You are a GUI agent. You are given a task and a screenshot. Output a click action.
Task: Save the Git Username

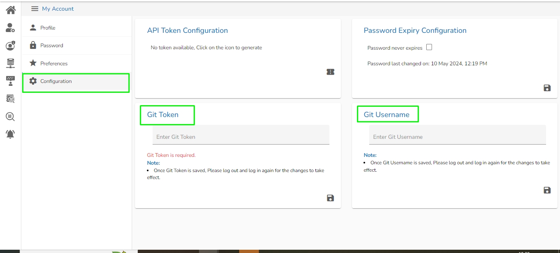[547, 190]
